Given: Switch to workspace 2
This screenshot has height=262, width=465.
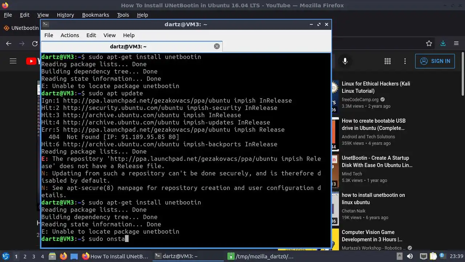Looking at the screenshot, I should pyautogui.click(x=25, y=257).
